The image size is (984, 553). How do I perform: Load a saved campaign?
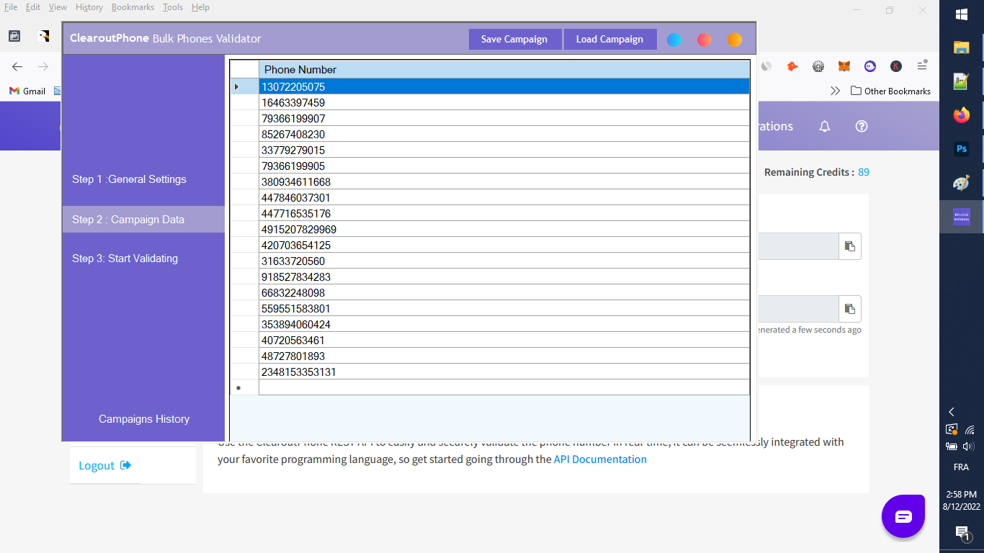click(x=609, y=39)
